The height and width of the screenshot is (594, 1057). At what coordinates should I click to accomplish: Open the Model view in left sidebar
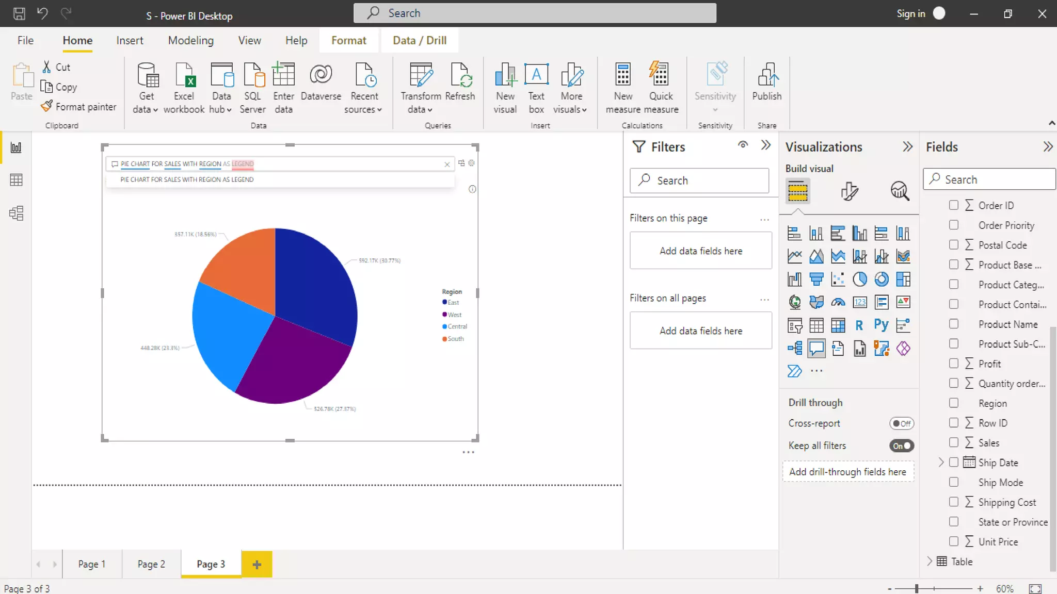pos(16,213)
